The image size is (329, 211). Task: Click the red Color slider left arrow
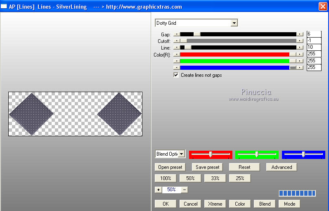[177, 55]
